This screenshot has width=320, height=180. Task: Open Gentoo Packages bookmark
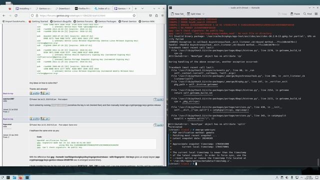(105, 21)
